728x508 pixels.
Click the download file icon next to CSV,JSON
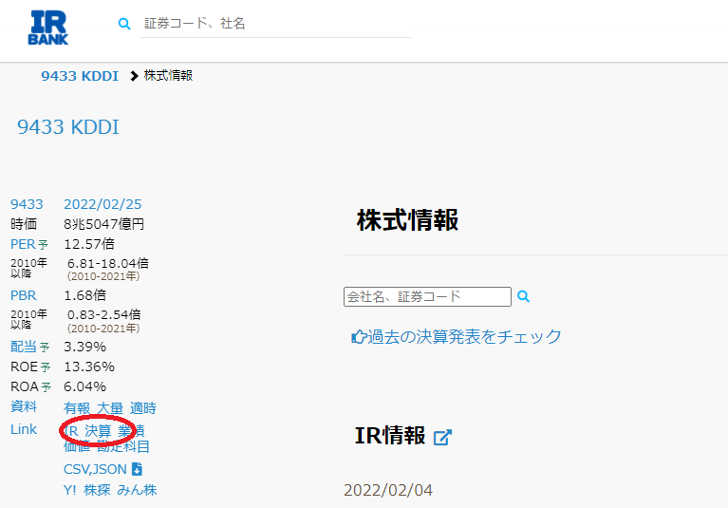[137, 469]
